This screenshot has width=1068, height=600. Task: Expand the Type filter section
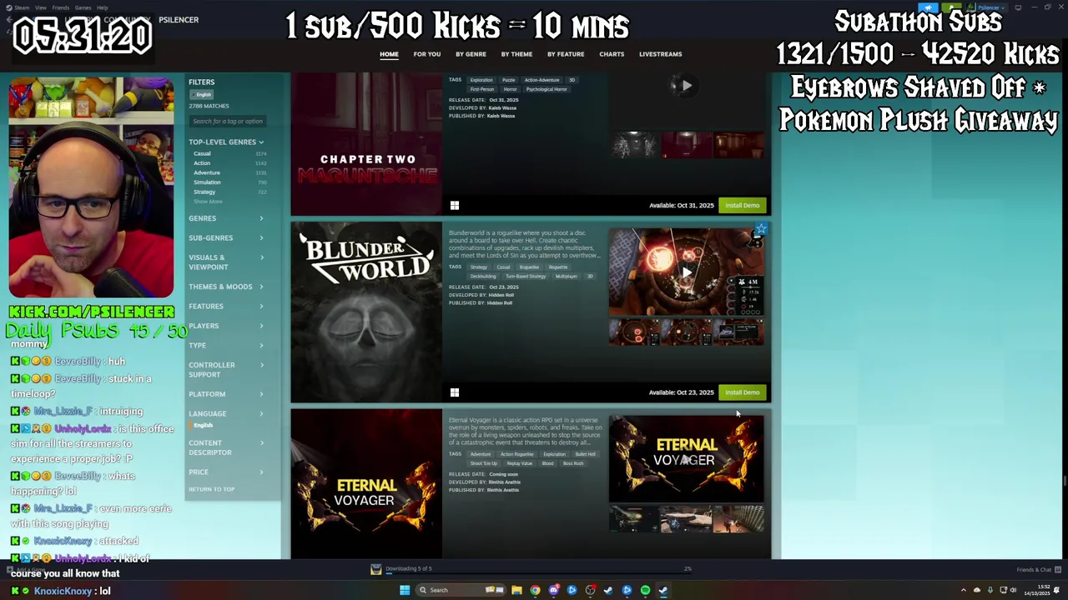click(x=226, y=345)
